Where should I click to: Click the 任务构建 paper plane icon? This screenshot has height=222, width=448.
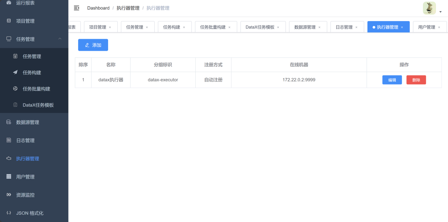[x=15, y=73]
